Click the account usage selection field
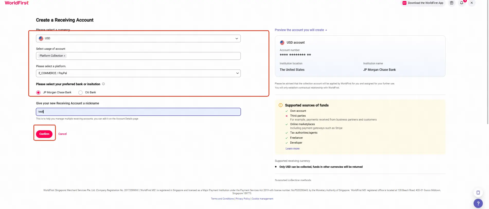The width and height of the screenshot is (489, 209). tap(138, 56)
